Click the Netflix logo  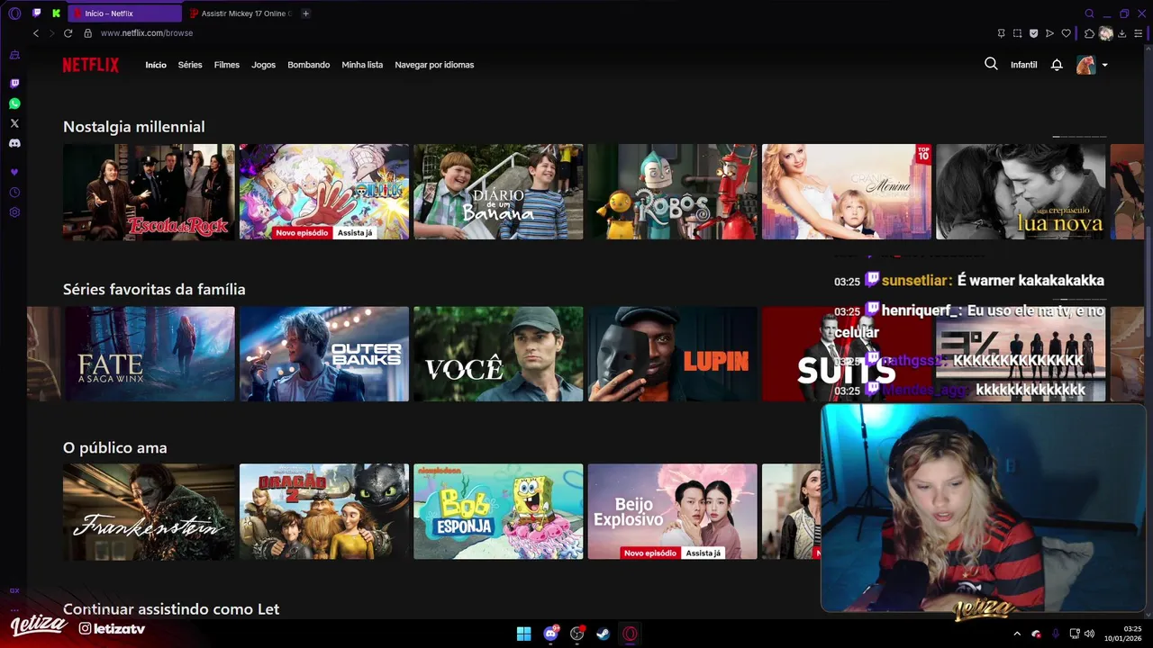(90, 65)
